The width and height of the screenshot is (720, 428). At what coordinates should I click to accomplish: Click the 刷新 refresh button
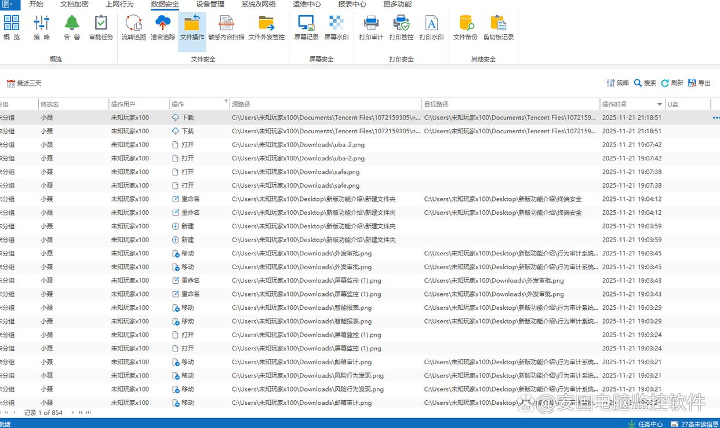672,83
